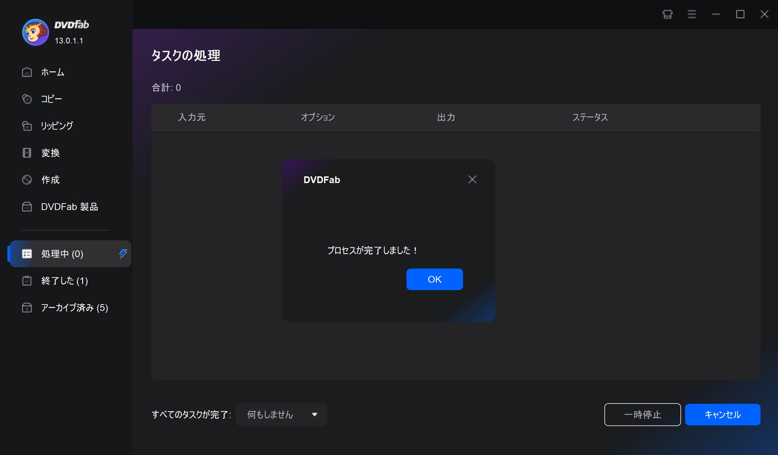The image size is (778, 455).
Task: Click the 入力元 column header
Action: tap(192, 117)
